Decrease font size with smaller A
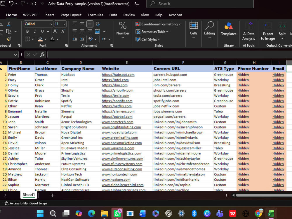 tap(63, 31)
